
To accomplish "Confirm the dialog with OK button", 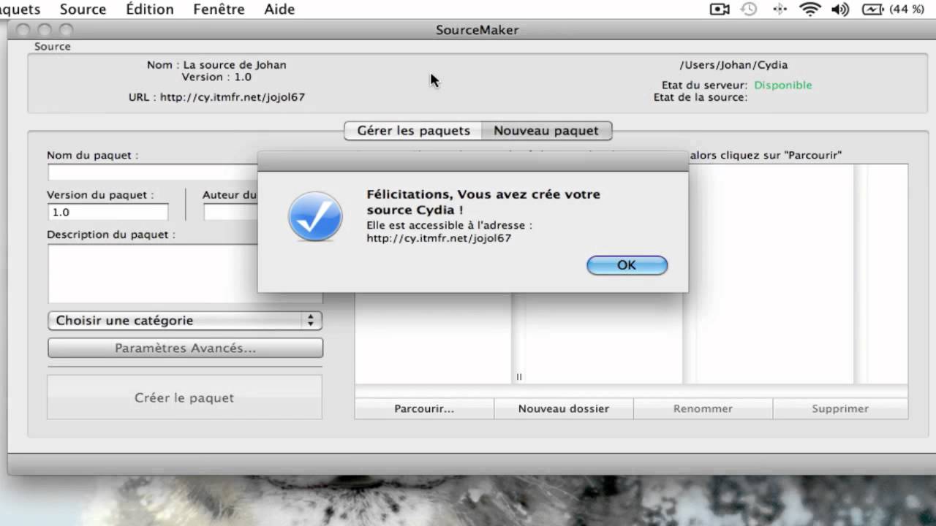I will pos(627,265).
